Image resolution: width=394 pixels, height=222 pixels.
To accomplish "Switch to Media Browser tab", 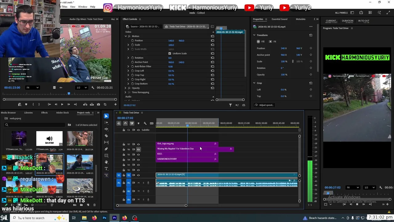I will [x=8, y=113].
